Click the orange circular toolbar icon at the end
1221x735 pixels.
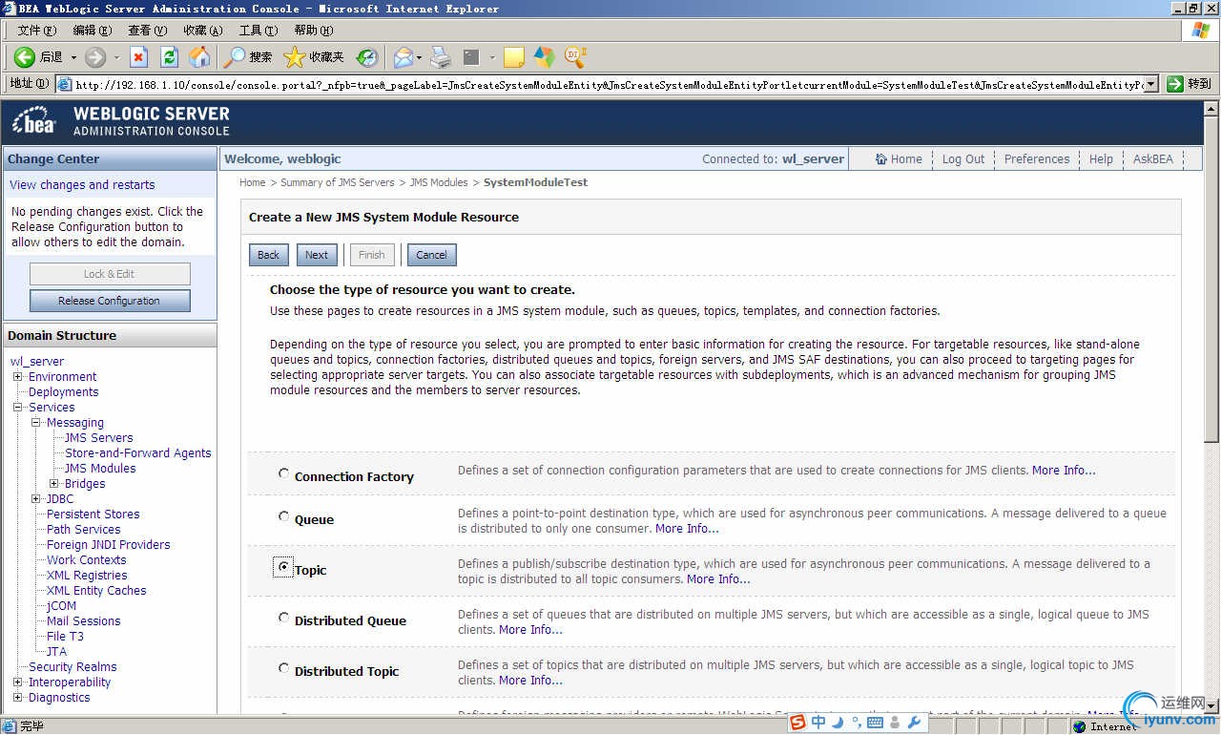pos(575,57)
